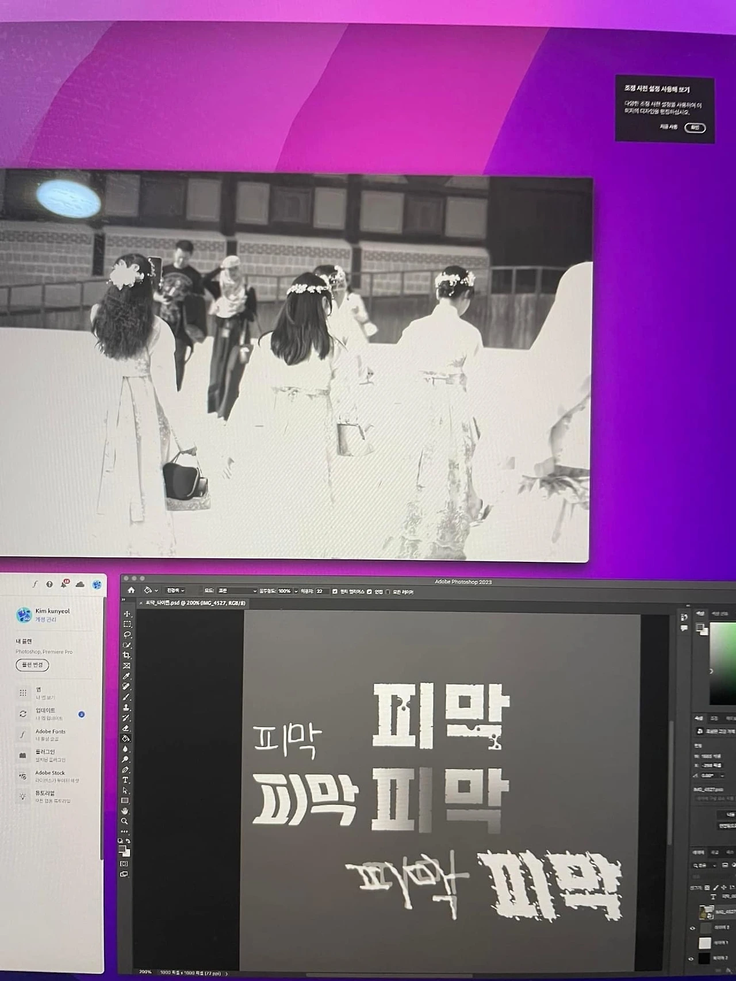The height and width of the screenshot is (981, 736).
Task: Click the foreground color swatch in toolbar
Action: point(122,849)
